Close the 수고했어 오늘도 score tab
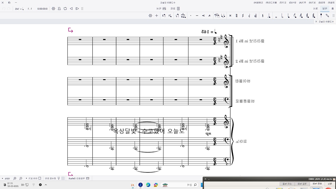336x189 pixels. pos(316,22)
